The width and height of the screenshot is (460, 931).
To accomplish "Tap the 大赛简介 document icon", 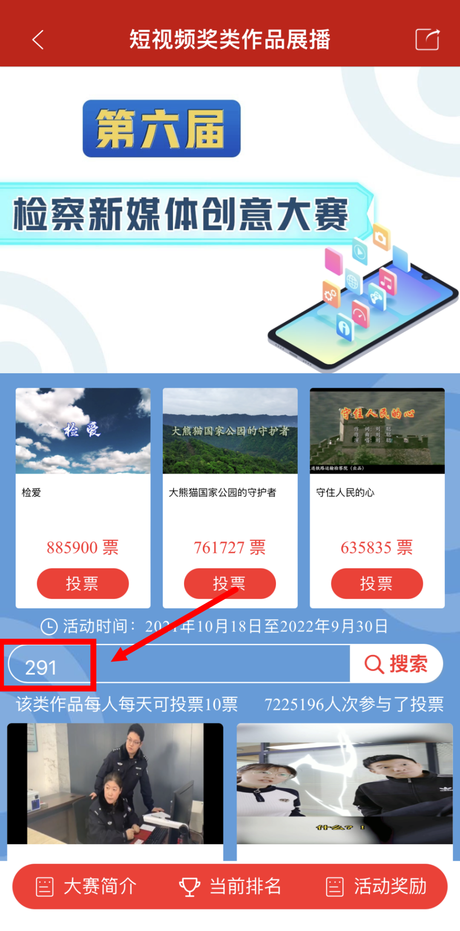I will [x=45, y=887].
